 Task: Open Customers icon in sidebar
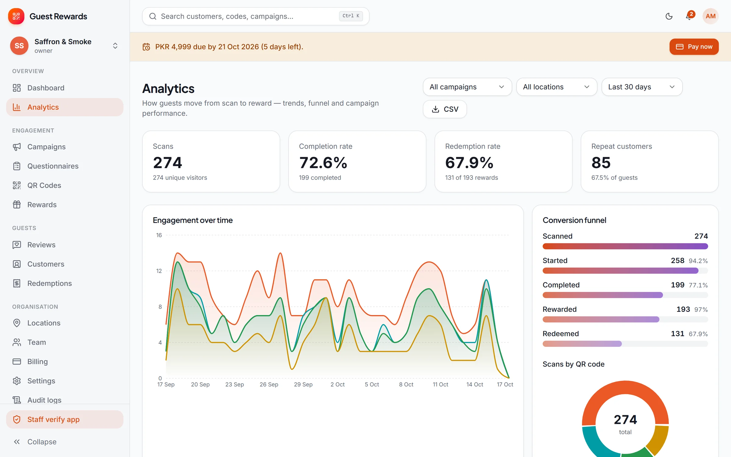pos(17,264)
